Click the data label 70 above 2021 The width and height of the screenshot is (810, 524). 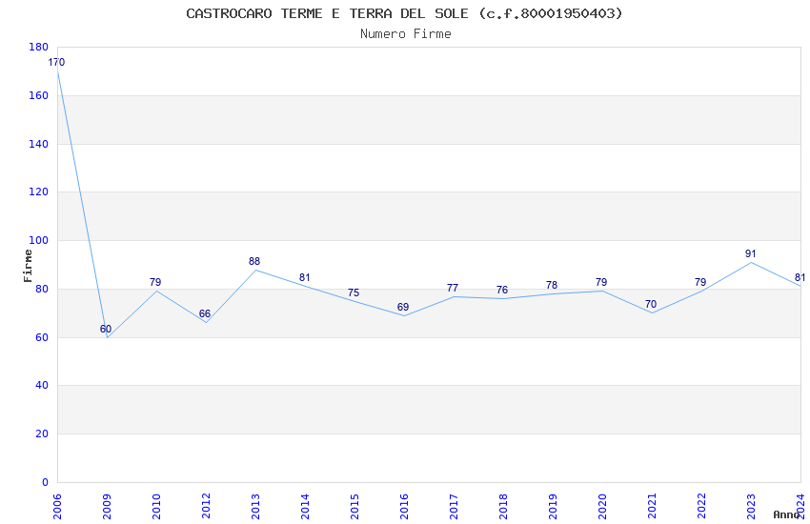[651, 305]
